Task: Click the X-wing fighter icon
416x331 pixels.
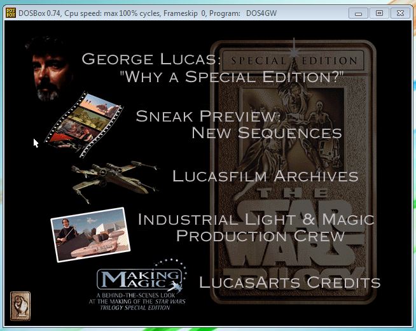Action: (x=114, y=181)
